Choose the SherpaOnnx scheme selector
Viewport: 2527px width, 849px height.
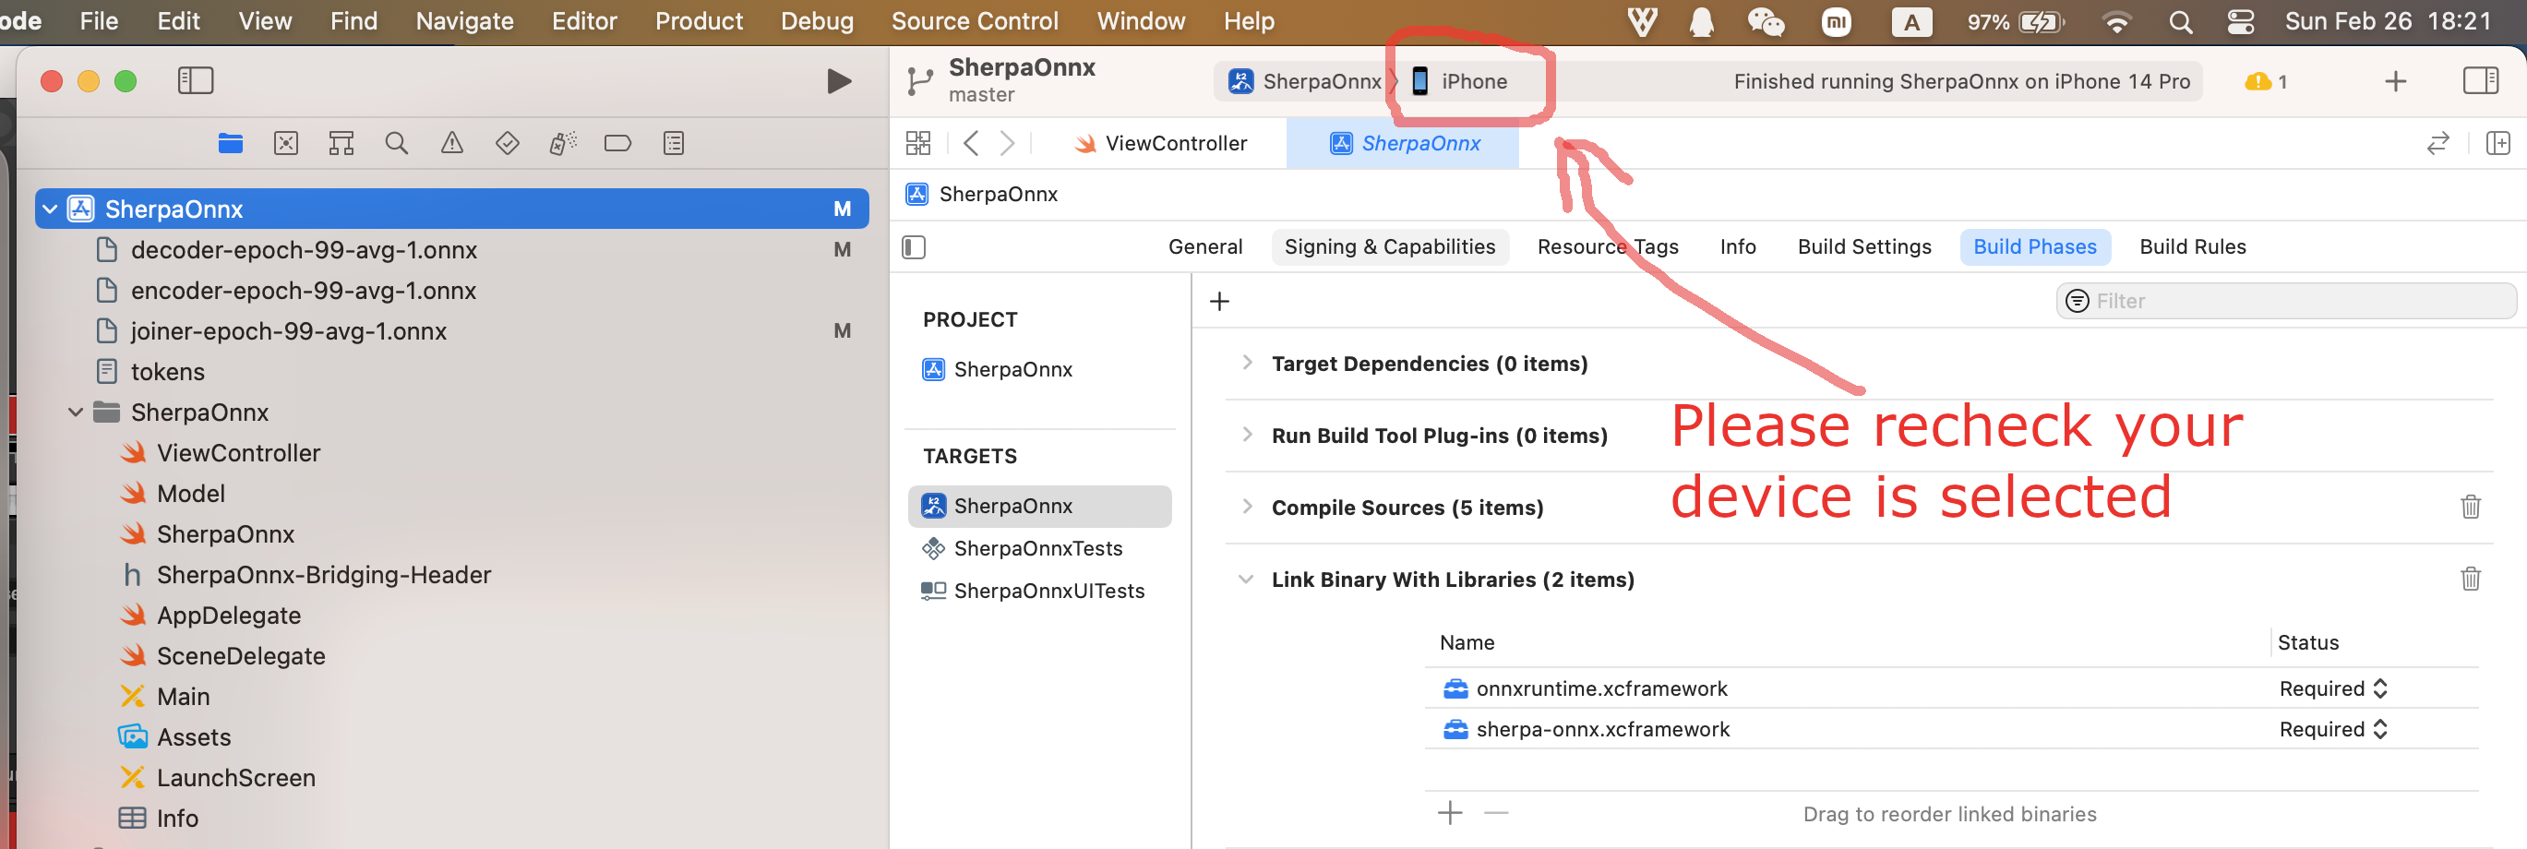[1305, 81]
